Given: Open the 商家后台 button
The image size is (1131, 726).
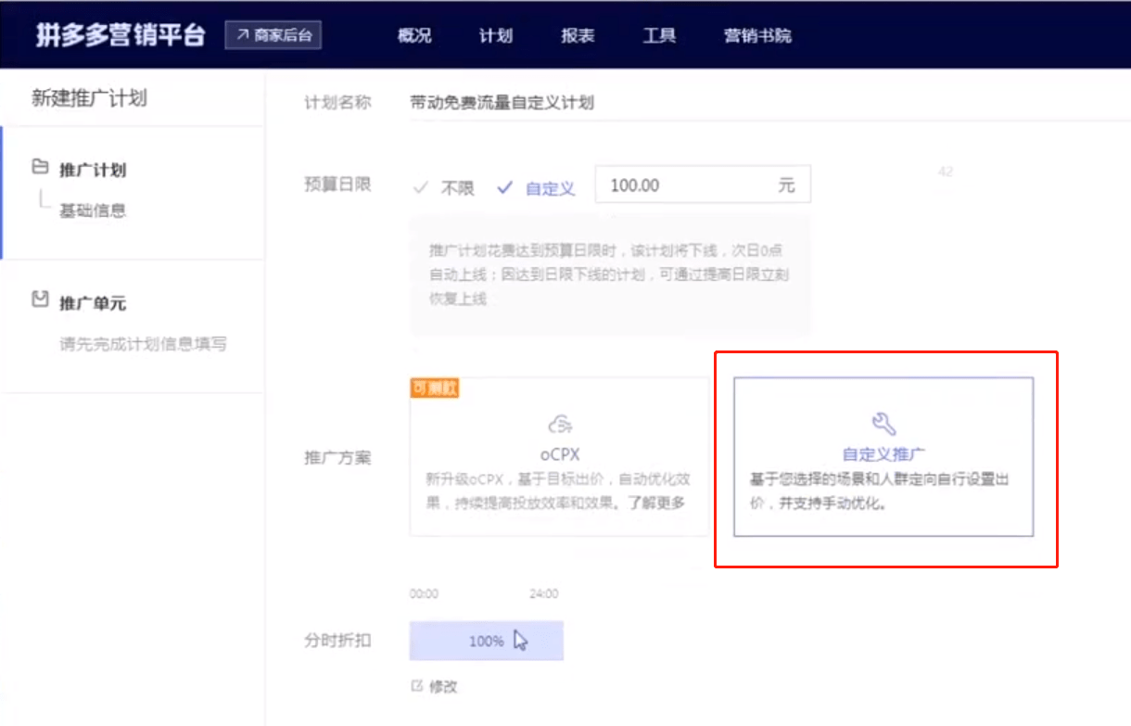Looking at the screenshot, I should (x=273, y=36).
